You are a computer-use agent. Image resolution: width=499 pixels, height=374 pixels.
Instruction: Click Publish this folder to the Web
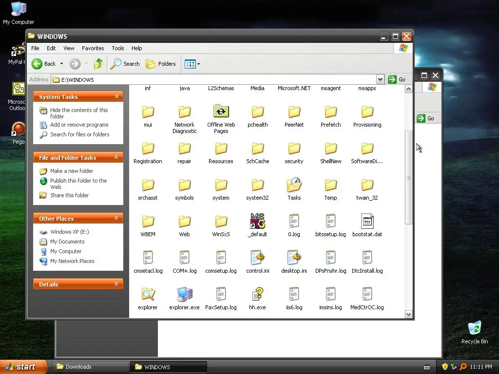coord(78,184)
